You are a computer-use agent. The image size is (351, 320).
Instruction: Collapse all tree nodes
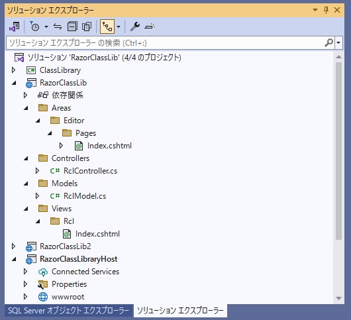tap(72, 27)
